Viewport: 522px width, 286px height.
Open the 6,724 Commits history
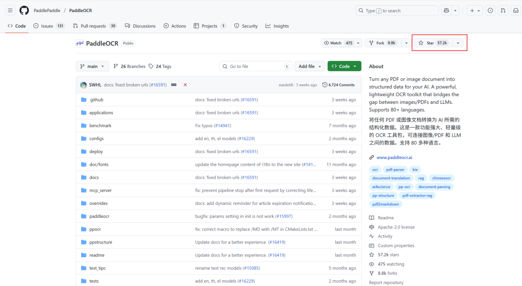pos(338,85)
